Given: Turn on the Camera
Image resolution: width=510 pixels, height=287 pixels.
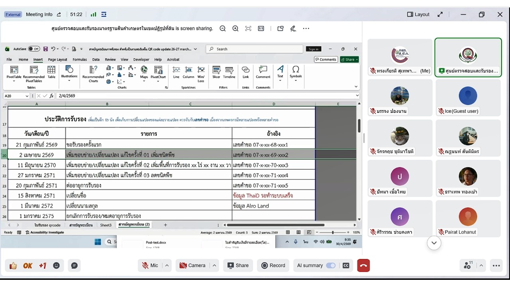Looking at the screenshot, I should click(x=192, y=265).
